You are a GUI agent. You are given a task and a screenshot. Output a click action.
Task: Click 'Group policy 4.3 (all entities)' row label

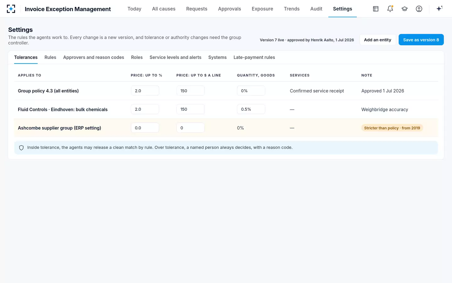(48, 91)
